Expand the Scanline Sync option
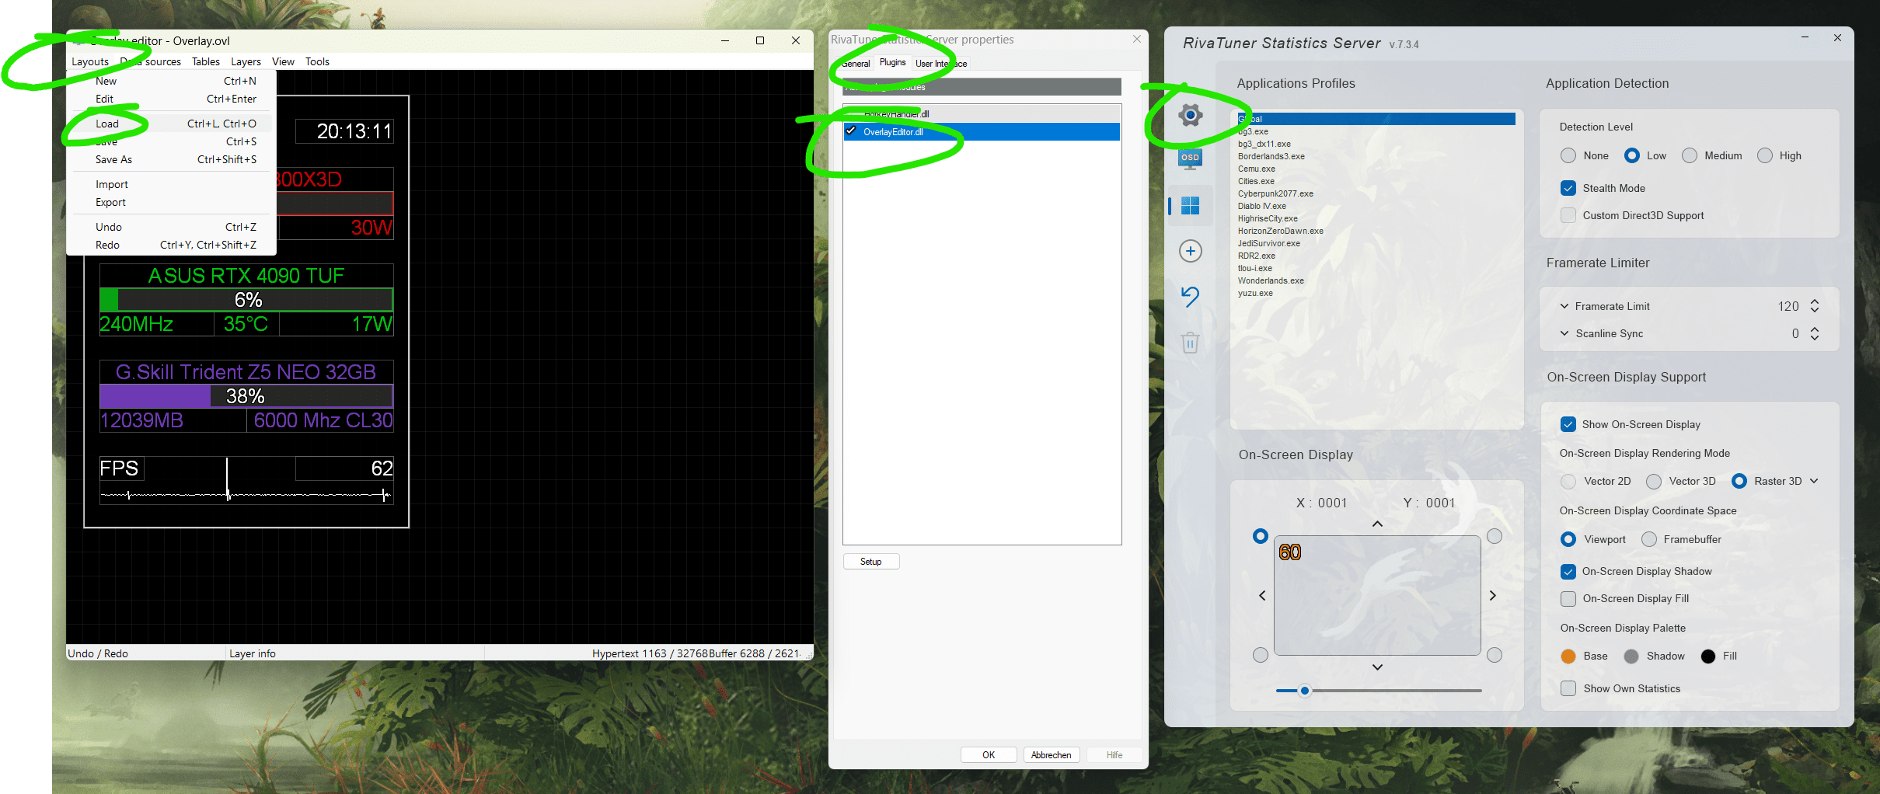The width and height of the screenshot is (1880, 794). [1564, 333]
